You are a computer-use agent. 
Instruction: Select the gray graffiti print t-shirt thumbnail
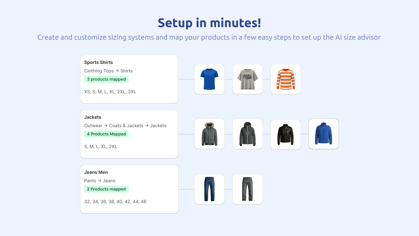click(x=247, y=79)
